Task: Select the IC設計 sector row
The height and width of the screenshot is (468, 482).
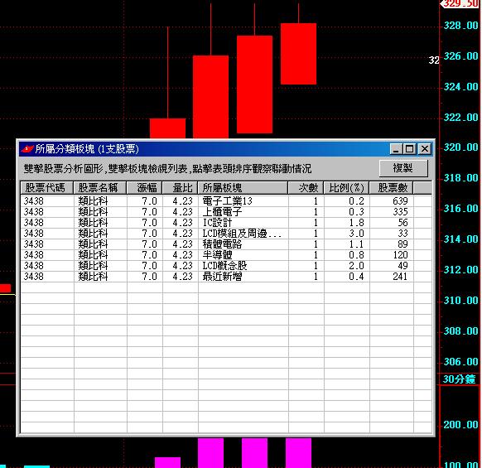Action: pos(226,223)
